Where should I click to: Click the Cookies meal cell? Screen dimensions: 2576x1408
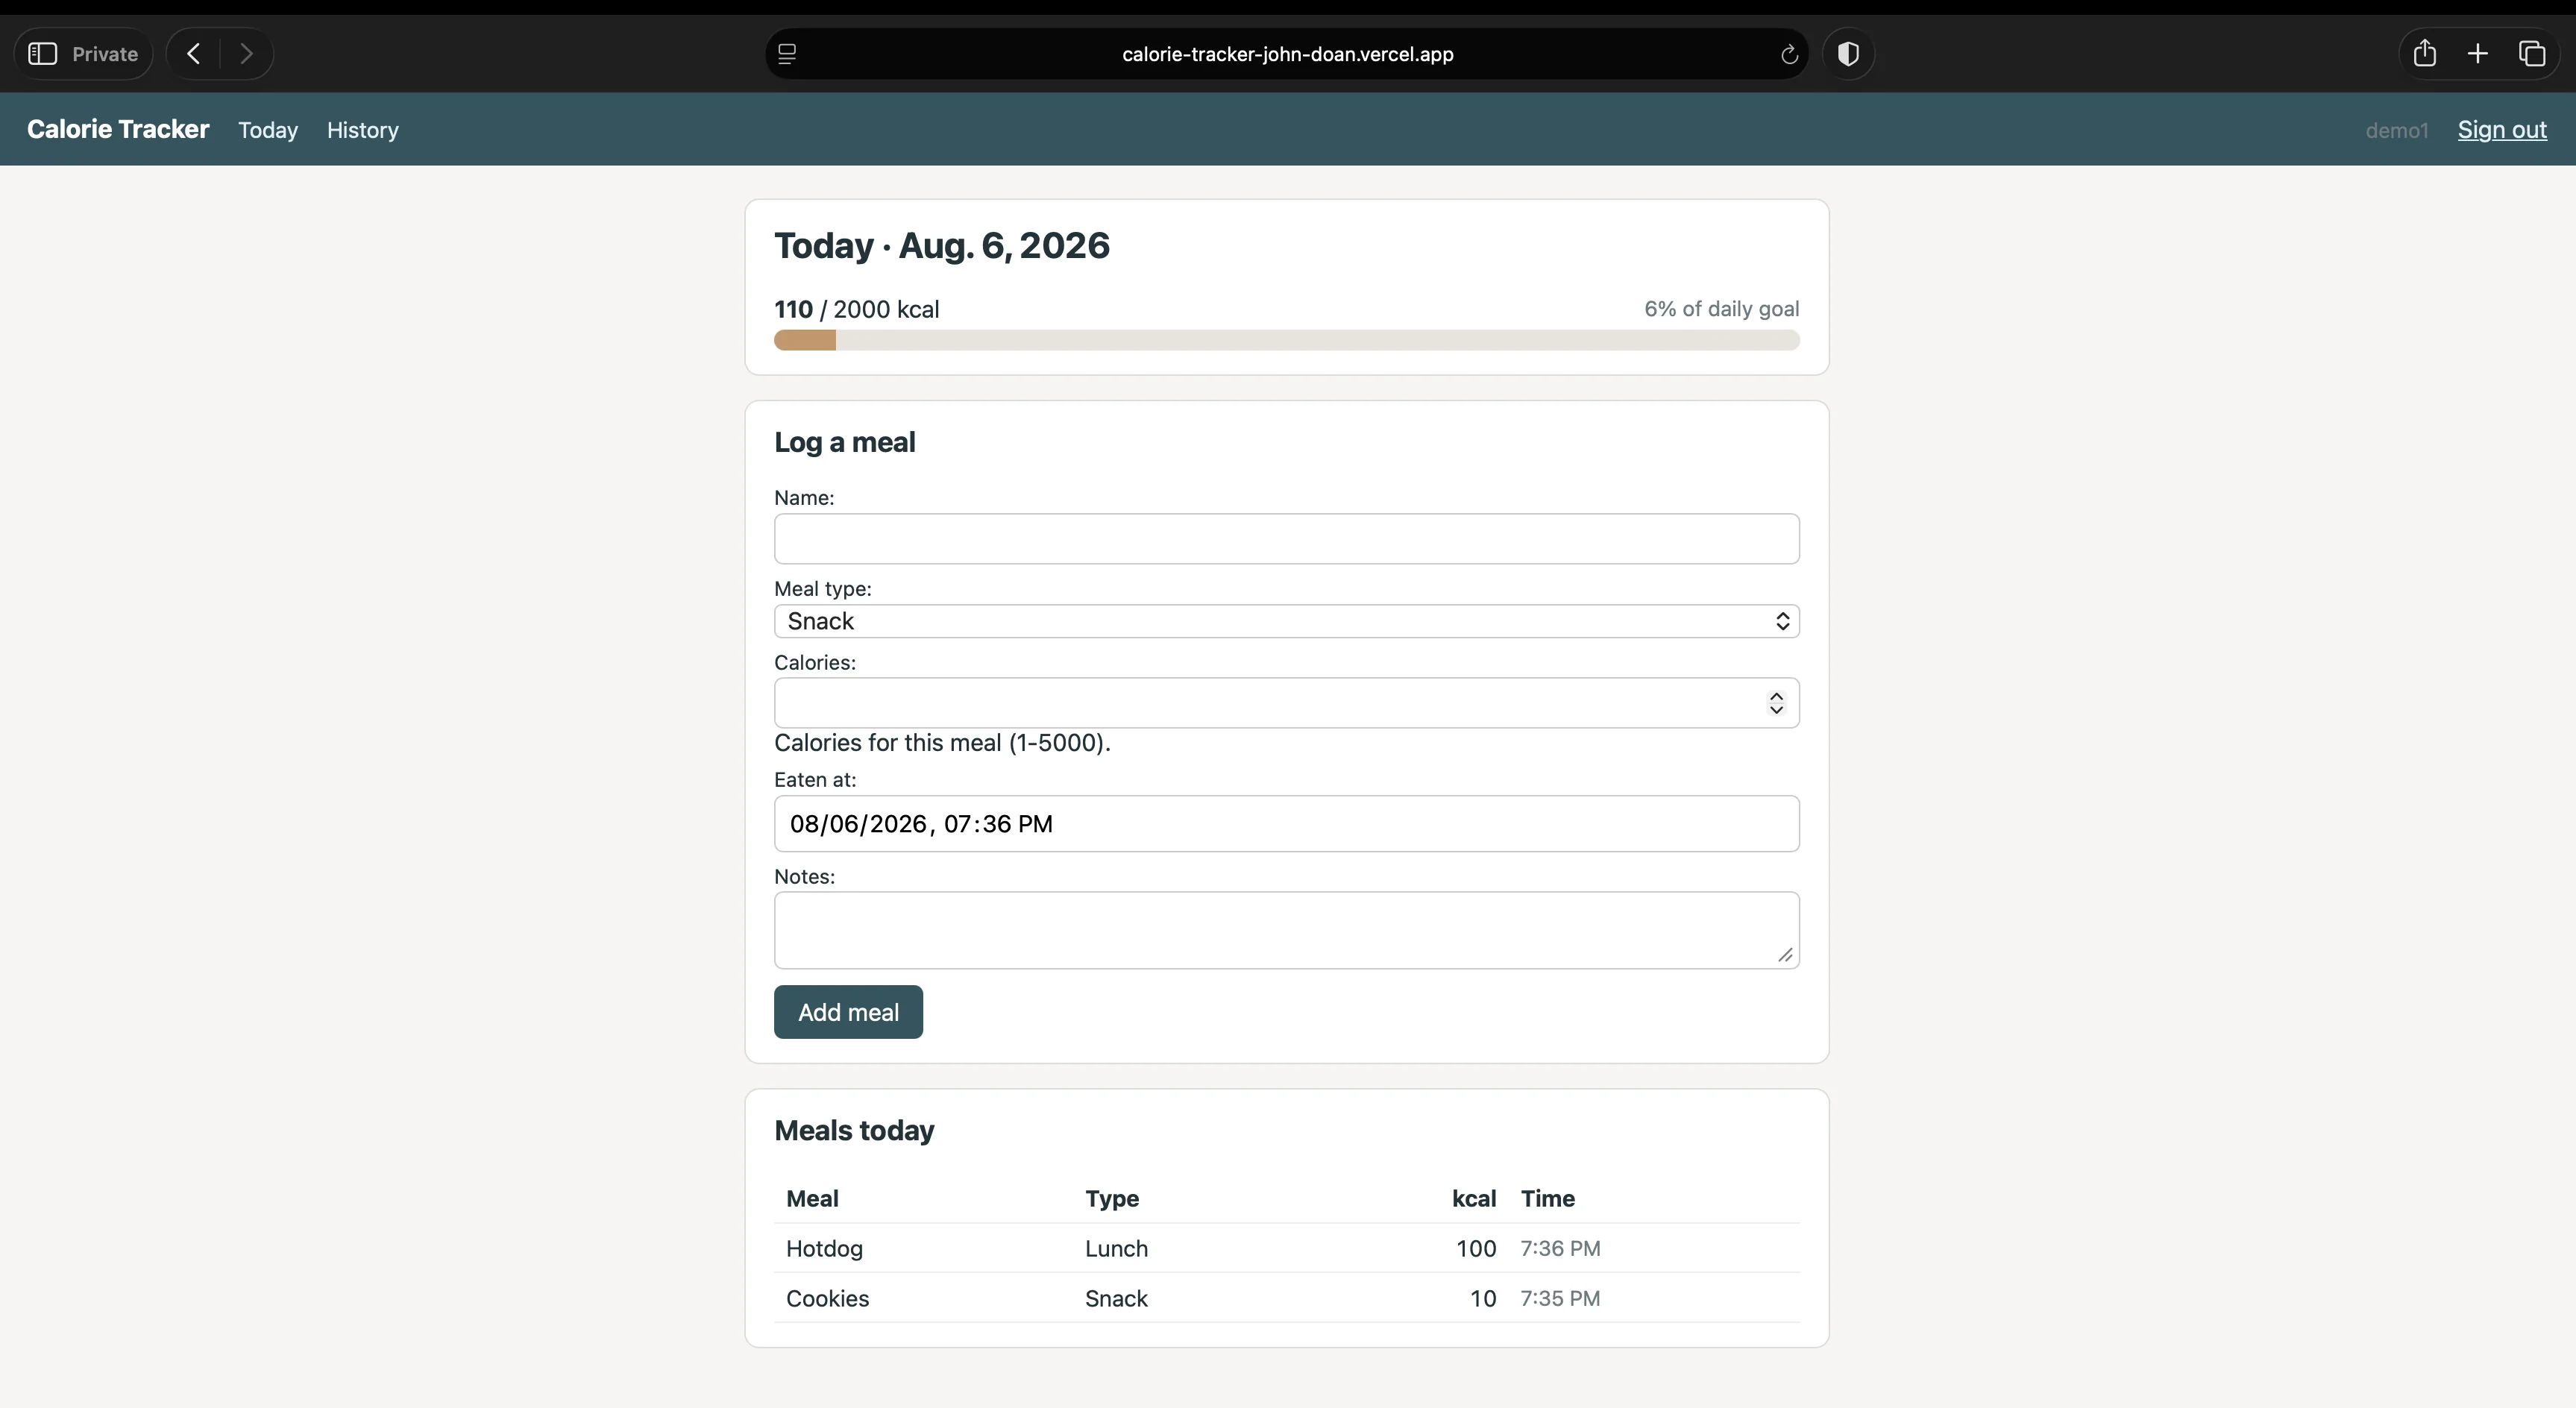click(827, 1298)
